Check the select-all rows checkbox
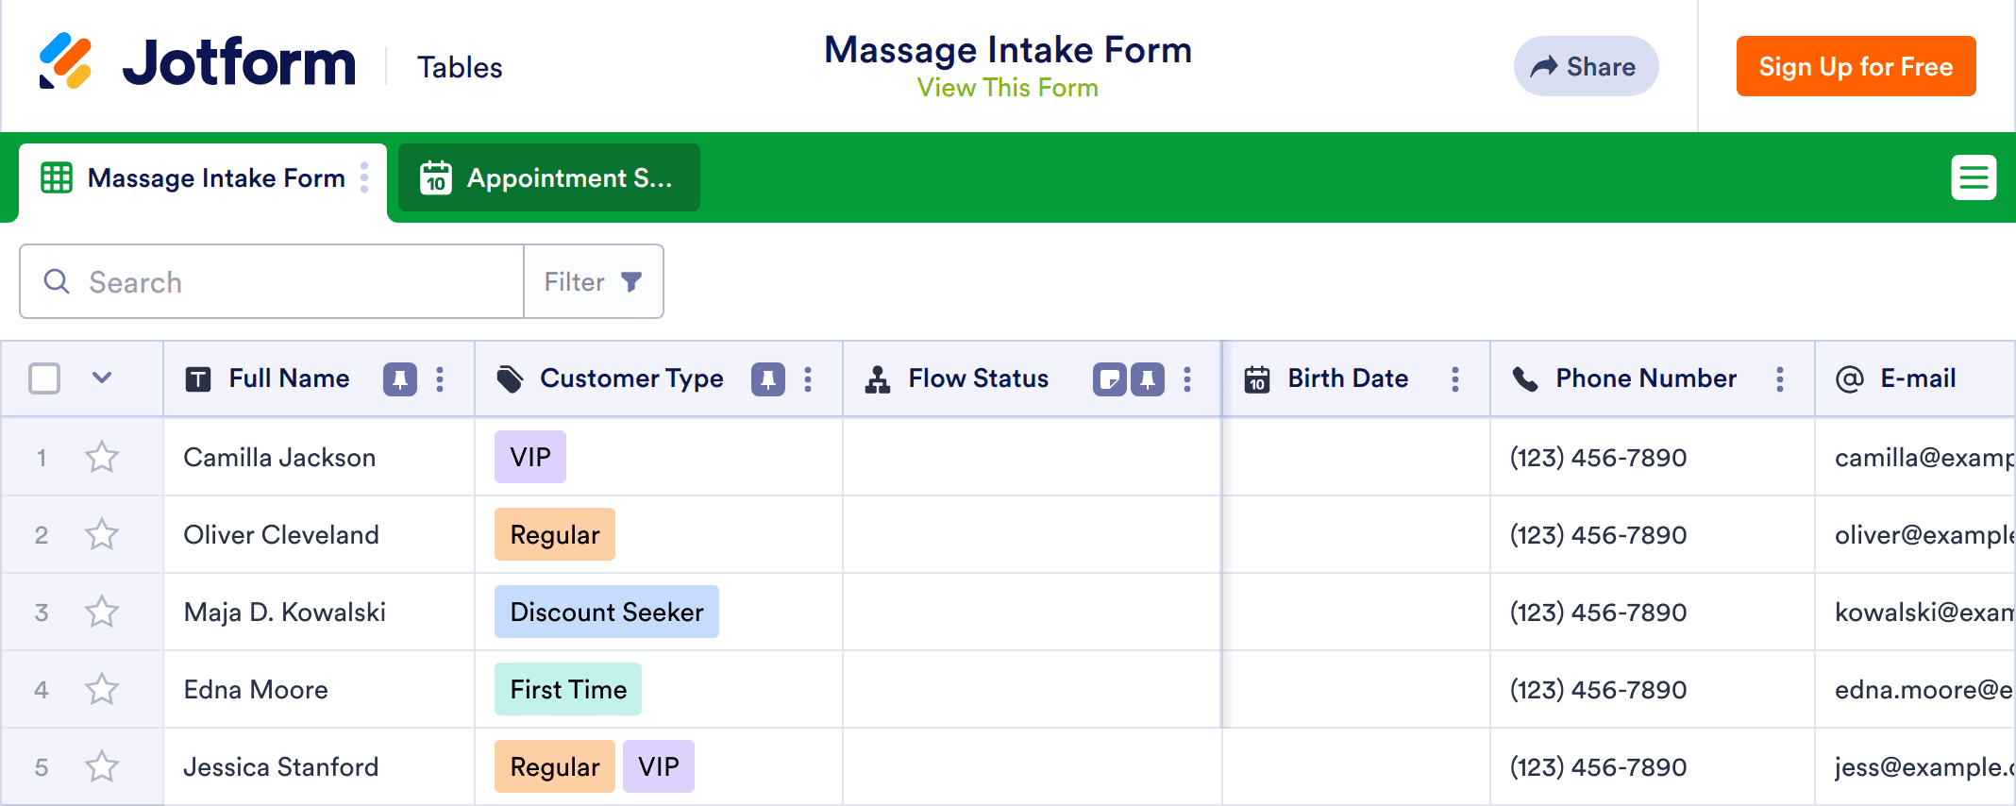 click(44, 378)
